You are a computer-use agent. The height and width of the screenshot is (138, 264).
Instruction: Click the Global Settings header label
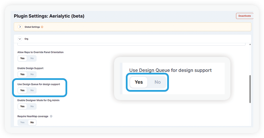coord(32,27)
